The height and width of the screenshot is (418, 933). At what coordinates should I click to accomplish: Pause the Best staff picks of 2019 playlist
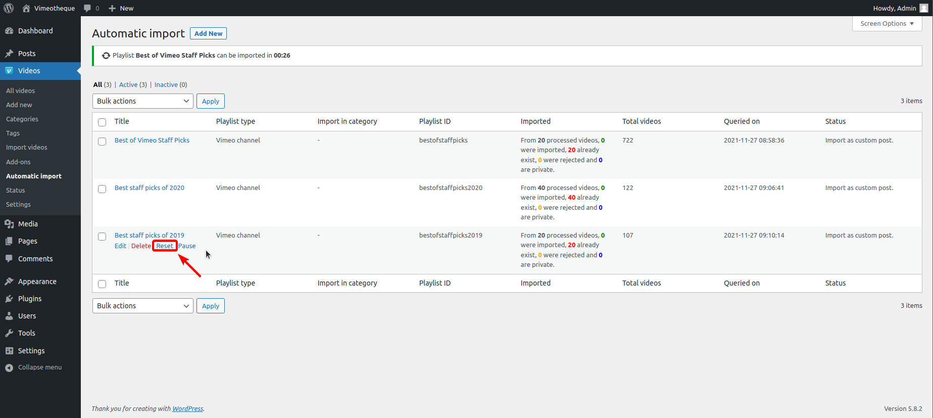(x=187, y=246)
